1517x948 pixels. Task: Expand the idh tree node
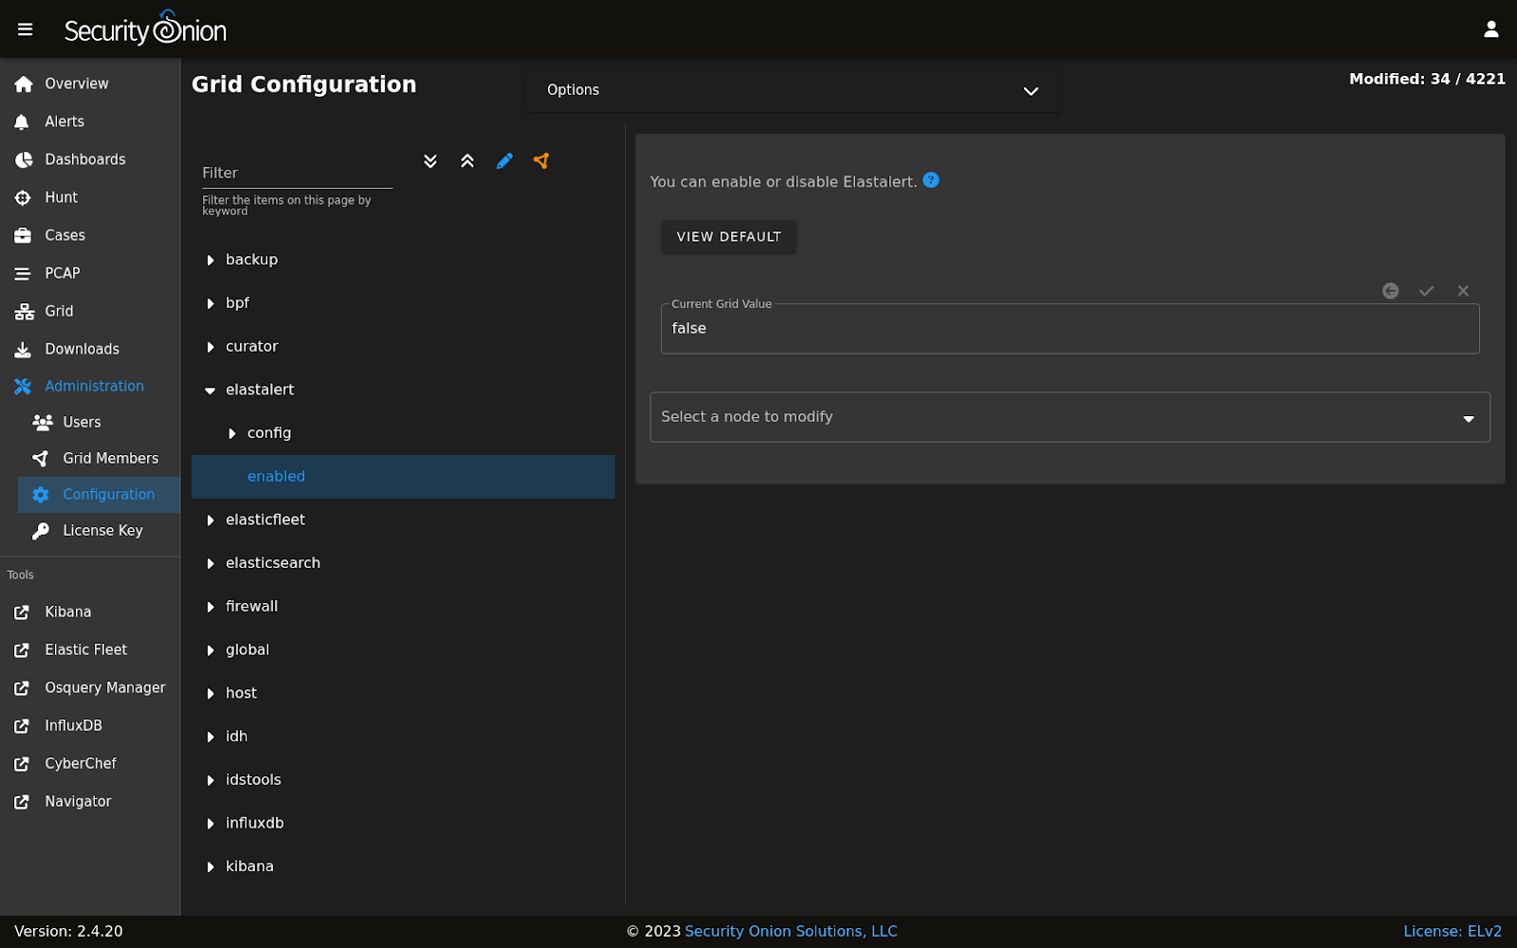coord(210,737)
